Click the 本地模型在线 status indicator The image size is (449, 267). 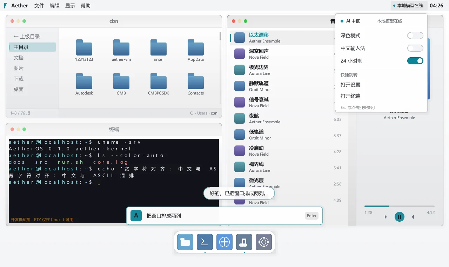[409, 6]
